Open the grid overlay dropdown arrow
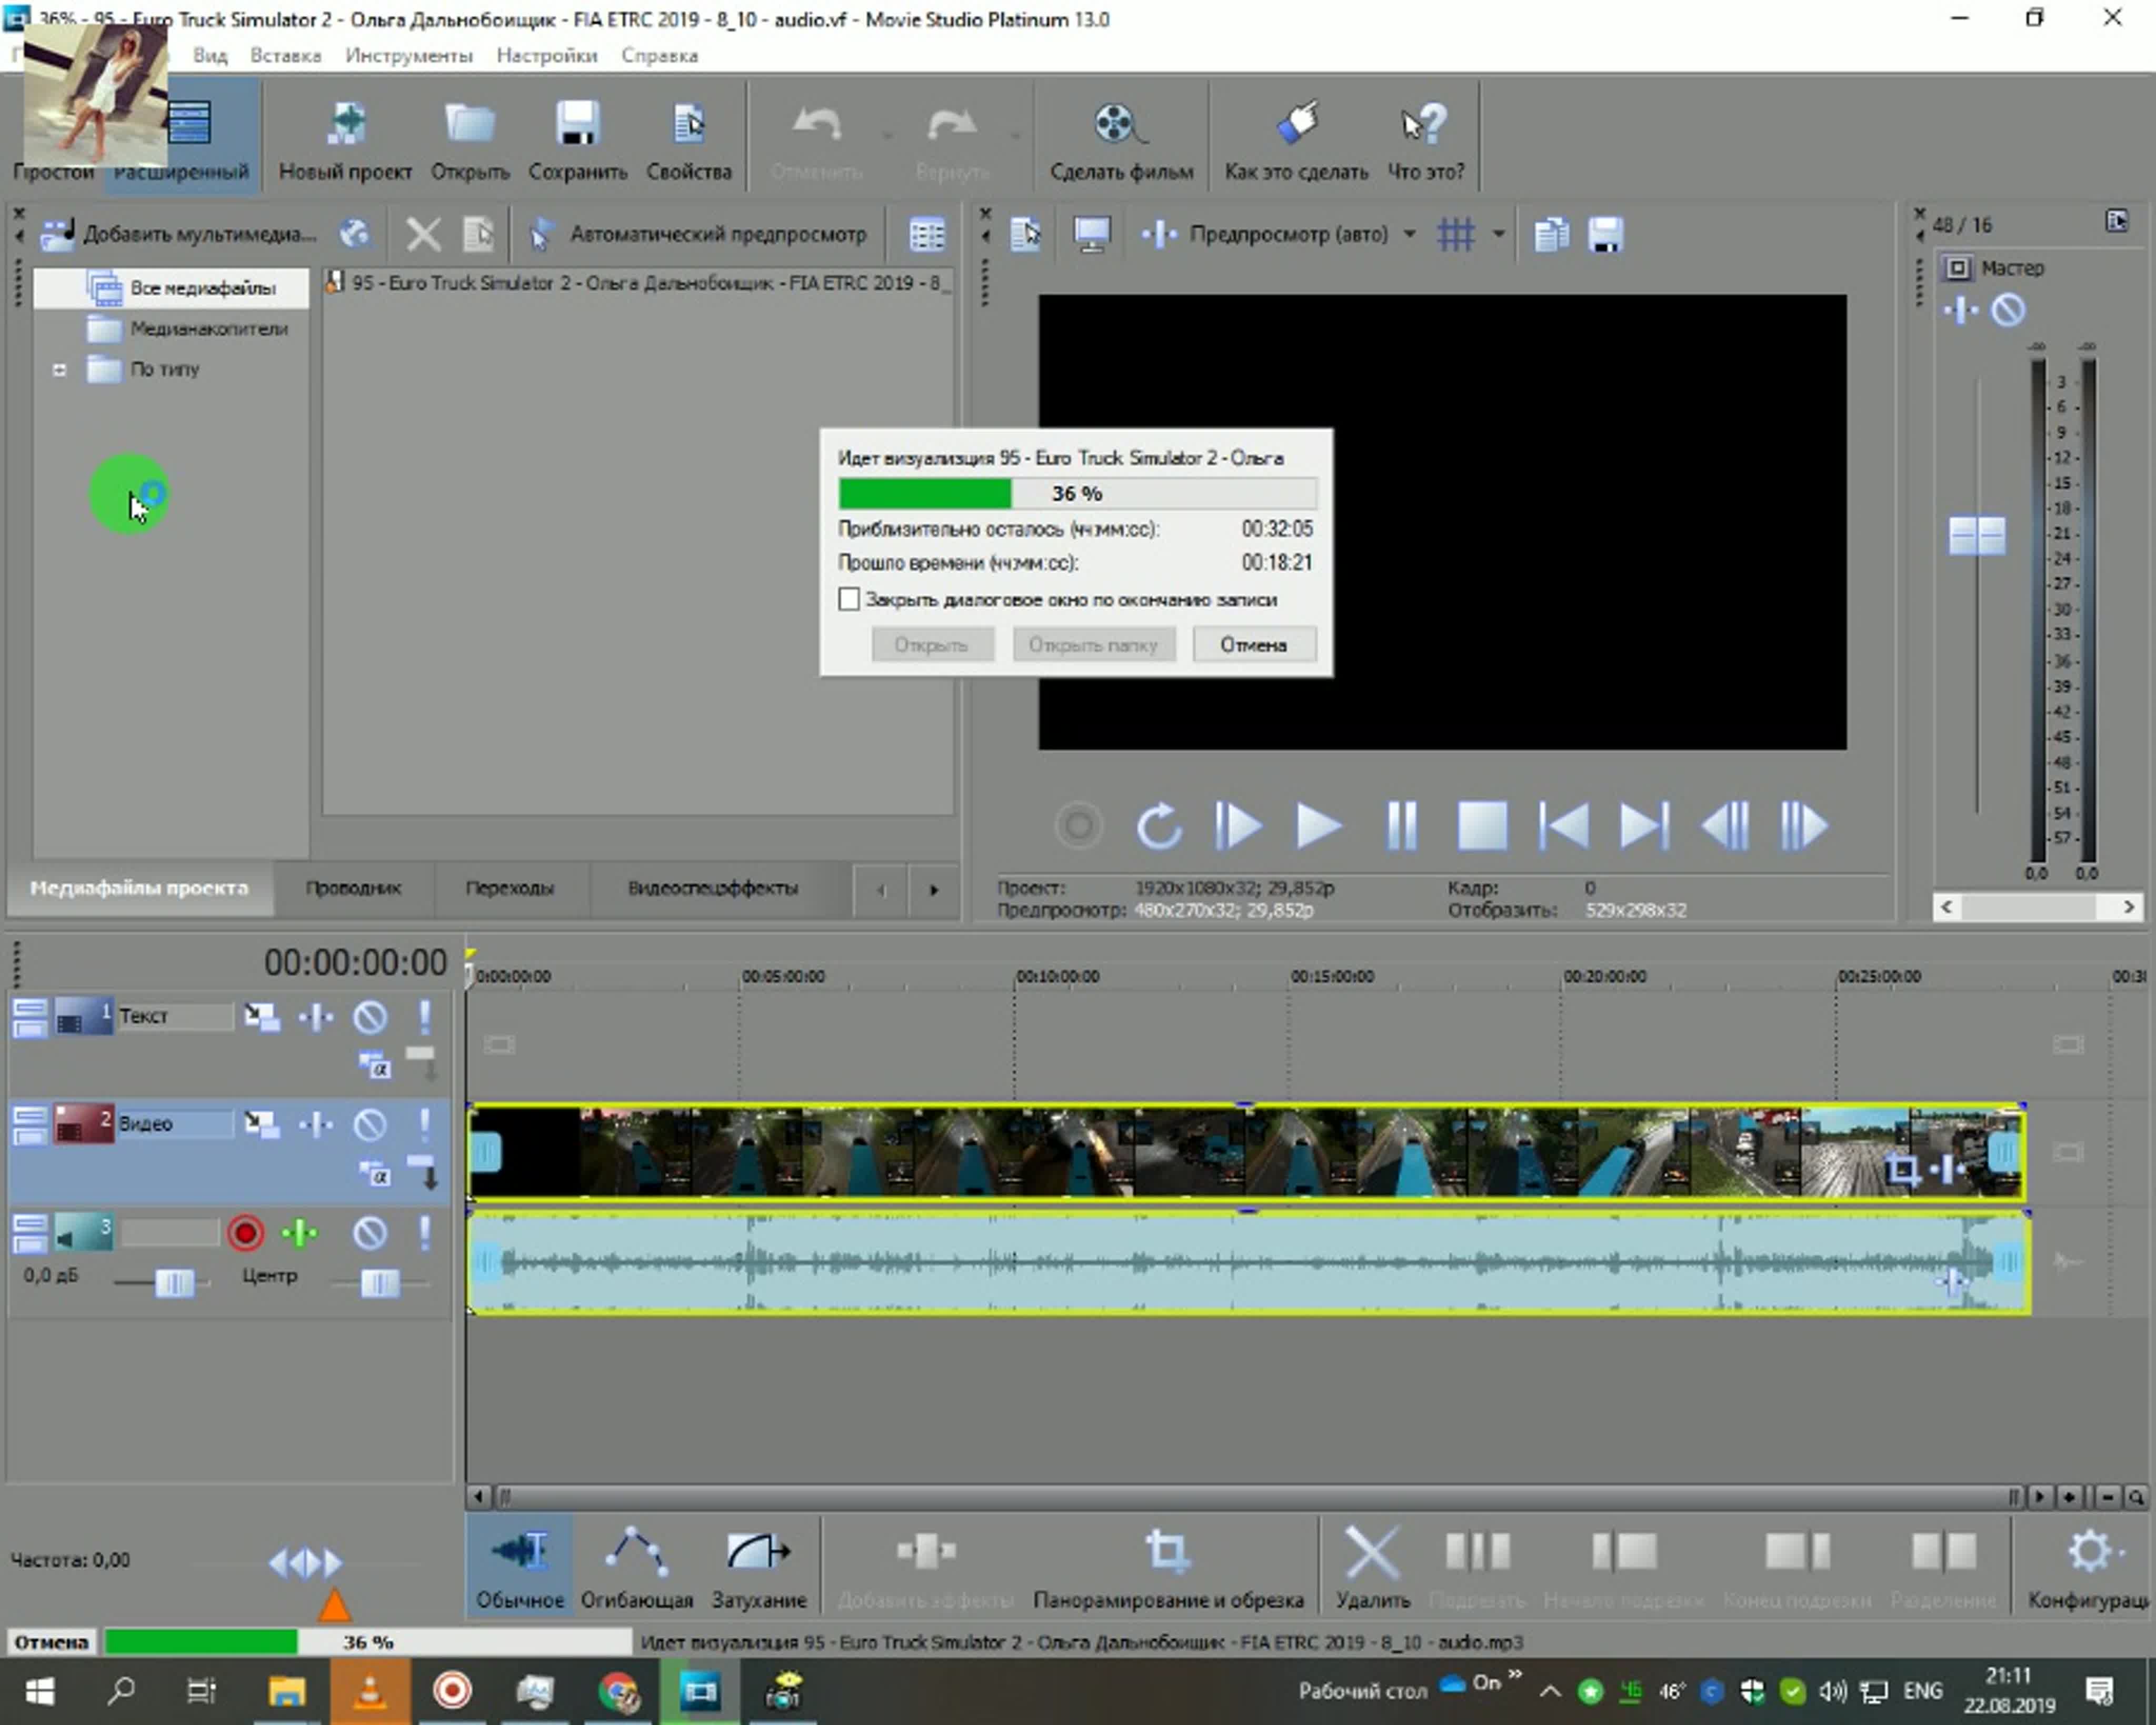Screen dimensions: 2156x1725 [x=1498, y=235]
